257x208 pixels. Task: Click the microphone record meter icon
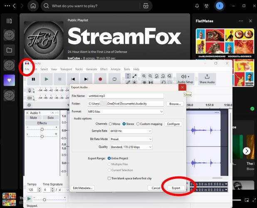[30, 90]
